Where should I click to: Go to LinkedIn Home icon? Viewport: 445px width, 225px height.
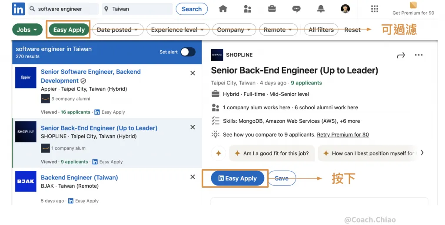tap(223, 9)
